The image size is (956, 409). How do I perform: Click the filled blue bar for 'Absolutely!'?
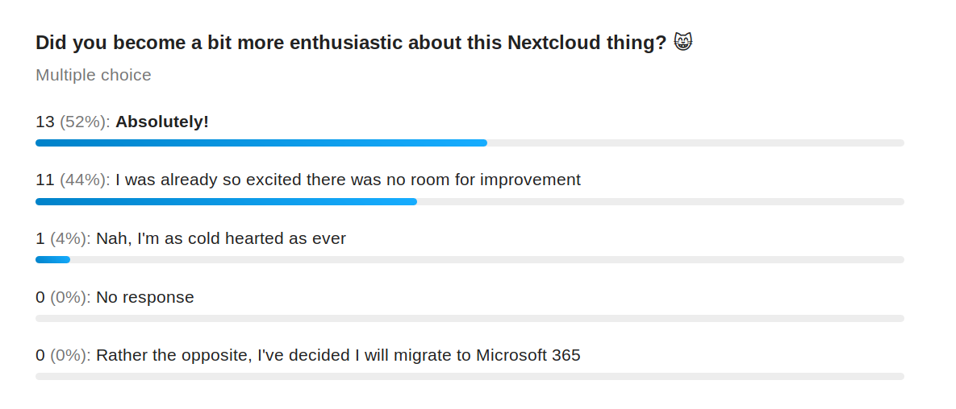click(x=261, y=143)
